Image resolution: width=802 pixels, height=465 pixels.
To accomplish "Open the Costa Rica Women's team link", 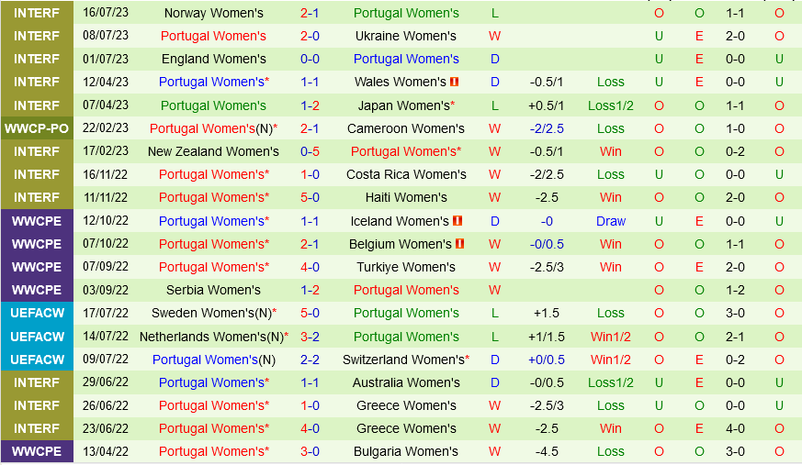I will 406,174.
